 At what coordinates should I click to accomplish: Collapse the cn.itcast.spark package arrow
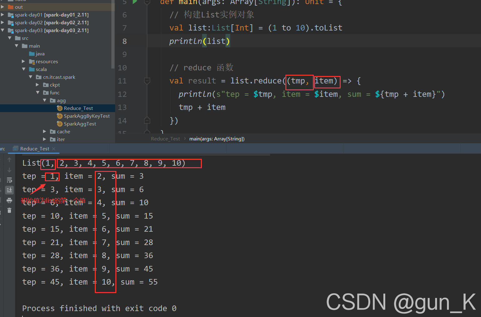tap(31, 77)
